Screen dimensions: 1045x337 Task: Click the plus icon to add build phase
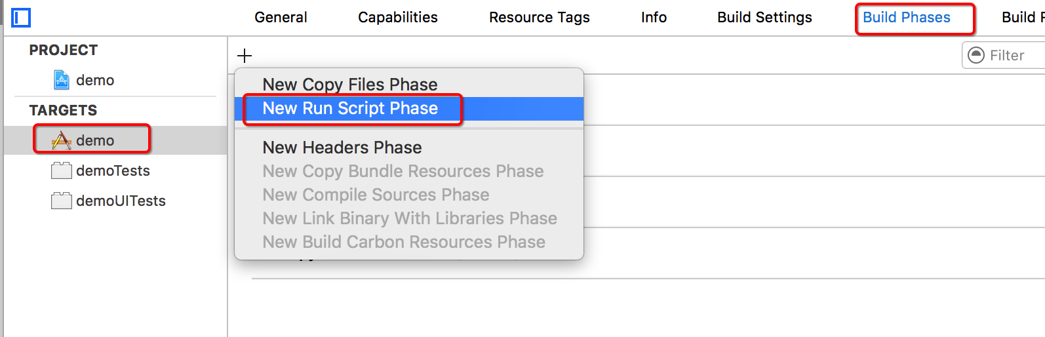point(245,56)
